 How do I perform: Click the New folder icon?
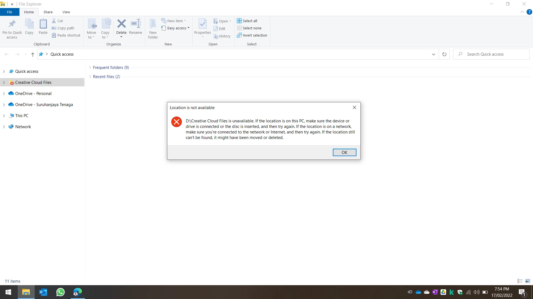[x=153, y=24]
